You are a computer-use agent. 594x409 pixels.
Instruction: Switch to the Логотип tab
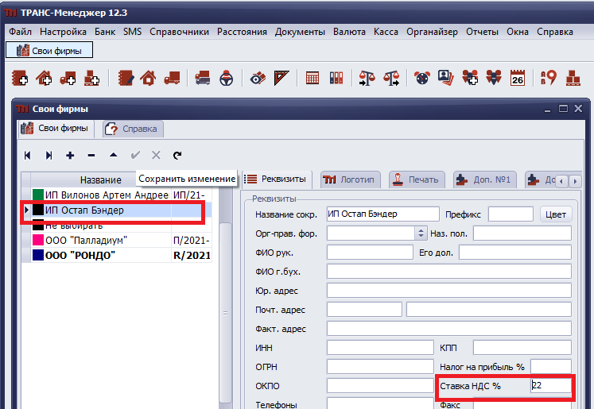point(349,179)
